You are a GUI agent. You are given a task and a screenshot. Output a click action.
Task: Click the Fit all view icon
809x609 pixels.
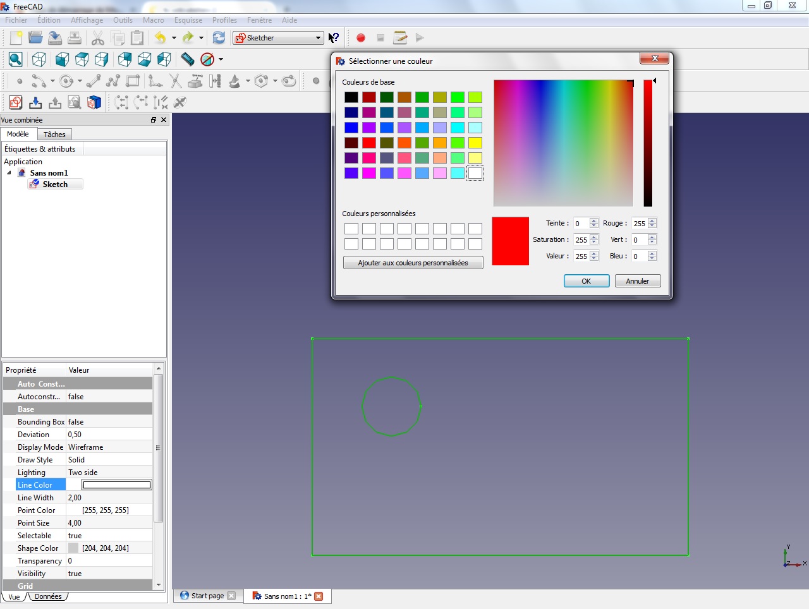[x=16, y=59]
